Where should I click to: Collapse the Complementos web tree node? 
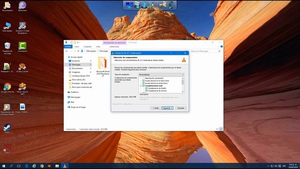tap(141, 86)
